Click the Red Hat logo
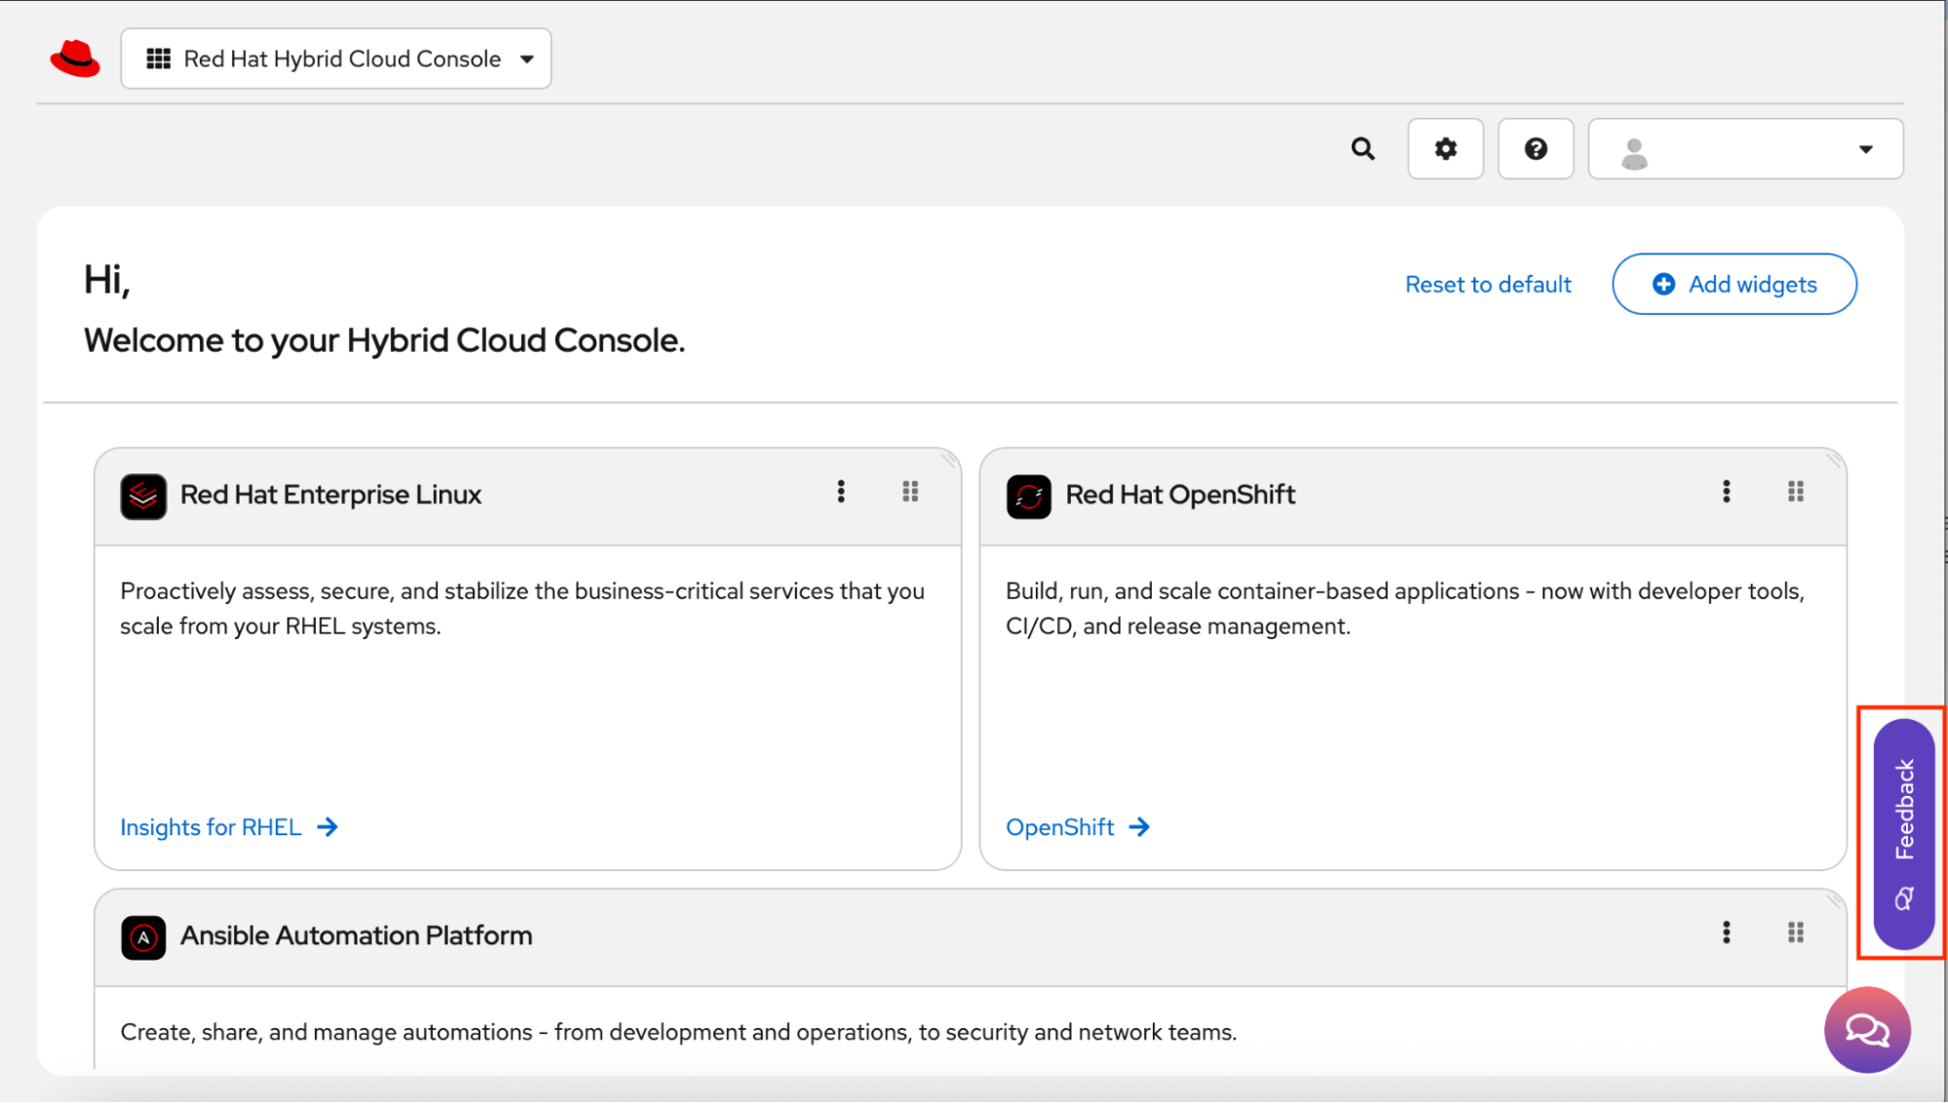This screenshot has height=1103, width=1948. 75,58
